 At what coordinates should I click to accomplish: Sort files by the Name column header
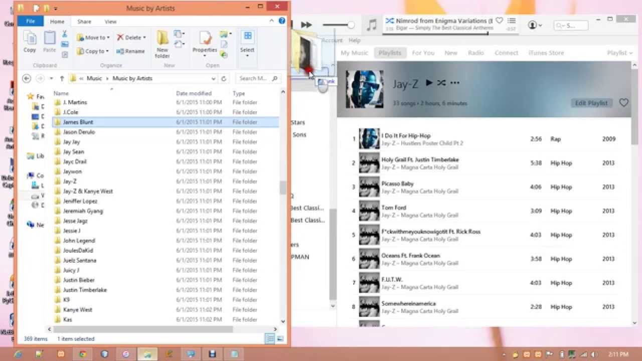61,93
